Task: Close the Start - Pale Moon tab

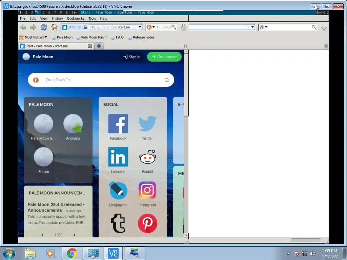Action: pos(90,46)
